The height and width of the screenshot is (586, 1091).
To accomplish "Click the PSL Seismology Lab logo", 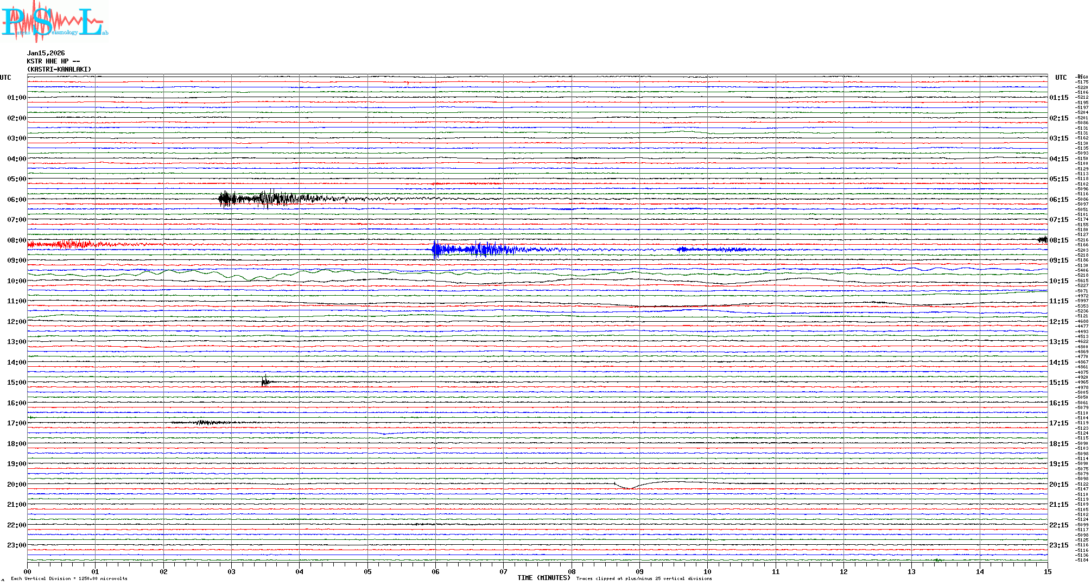I will [54, 22].
